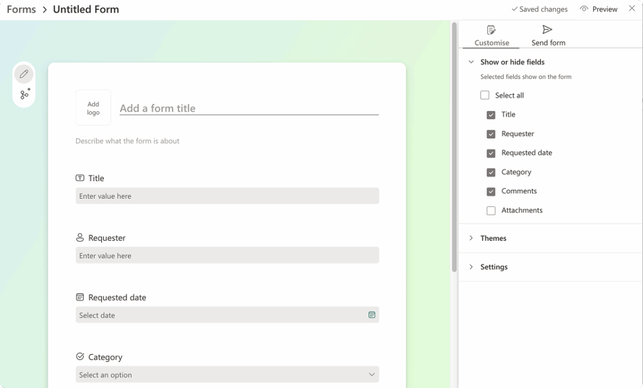Screen dimensions: 643x388
Task: Select the Customise tab
Action: 491,34
